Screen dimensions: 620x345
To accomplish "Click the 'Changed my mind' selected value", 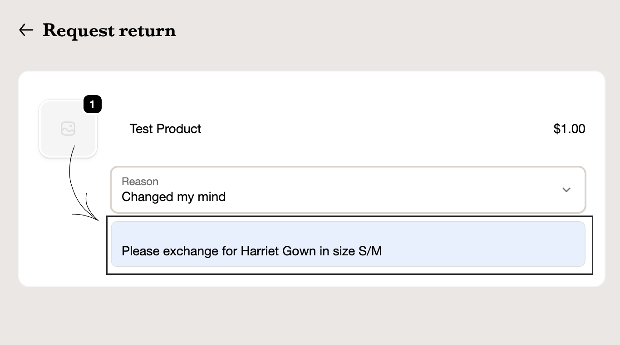I will (174, 197).
